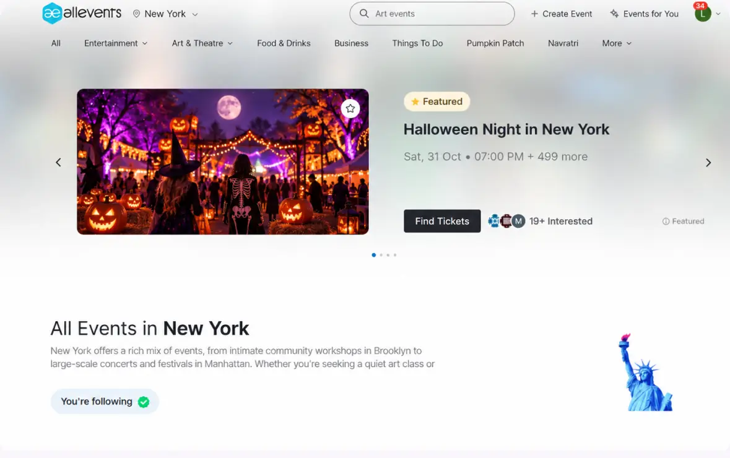Open the Food & Drinks category
This screenshot has height=458, width=730.
tap(284, 43)
